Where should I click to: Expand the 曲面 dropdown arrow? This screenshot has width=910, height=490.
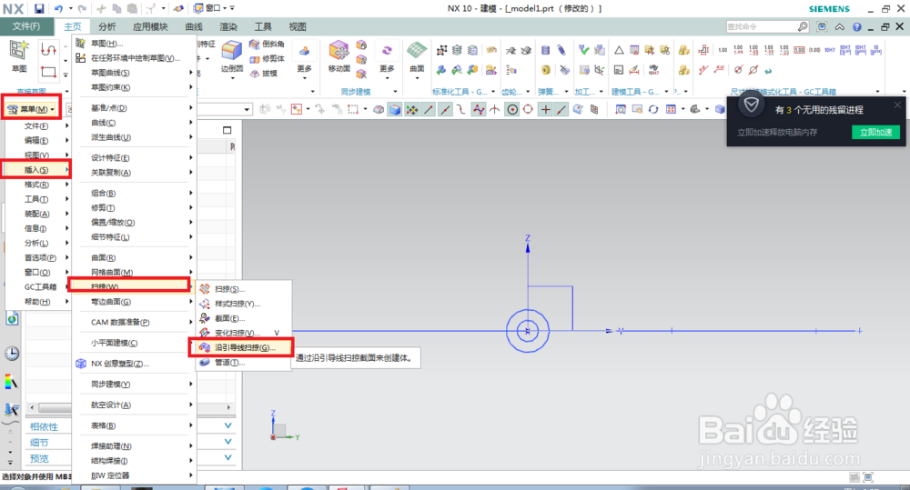pos(417,78)
